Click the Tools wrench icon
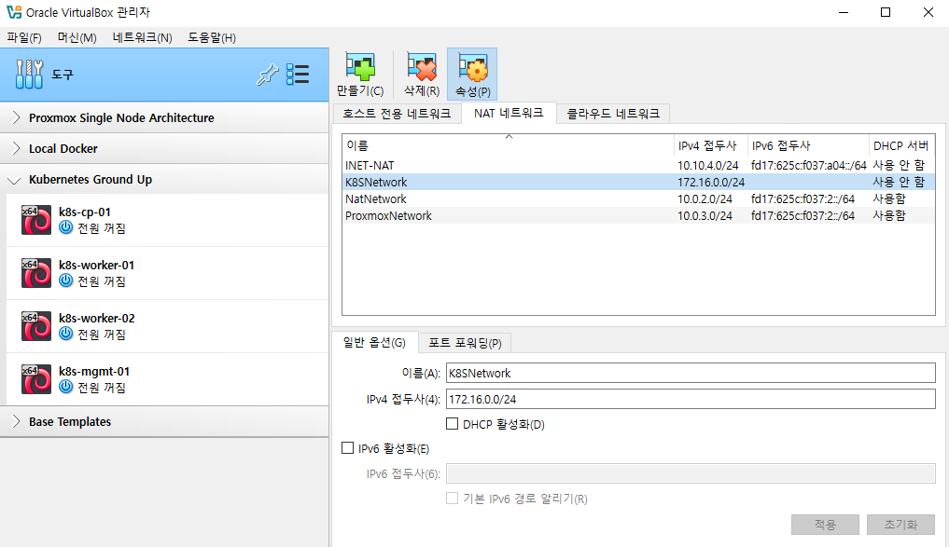 29,75
